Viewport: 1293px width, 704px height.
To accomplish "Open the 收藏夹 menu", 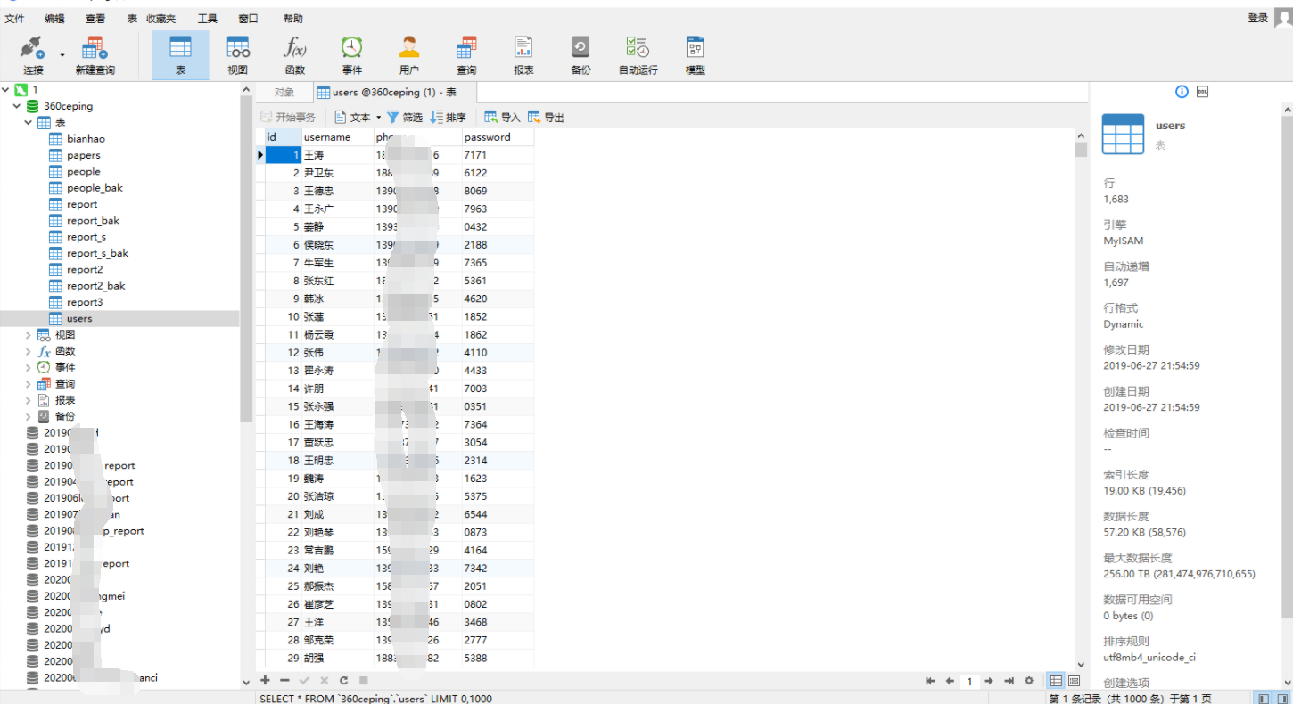I will (x=161, y=19).
